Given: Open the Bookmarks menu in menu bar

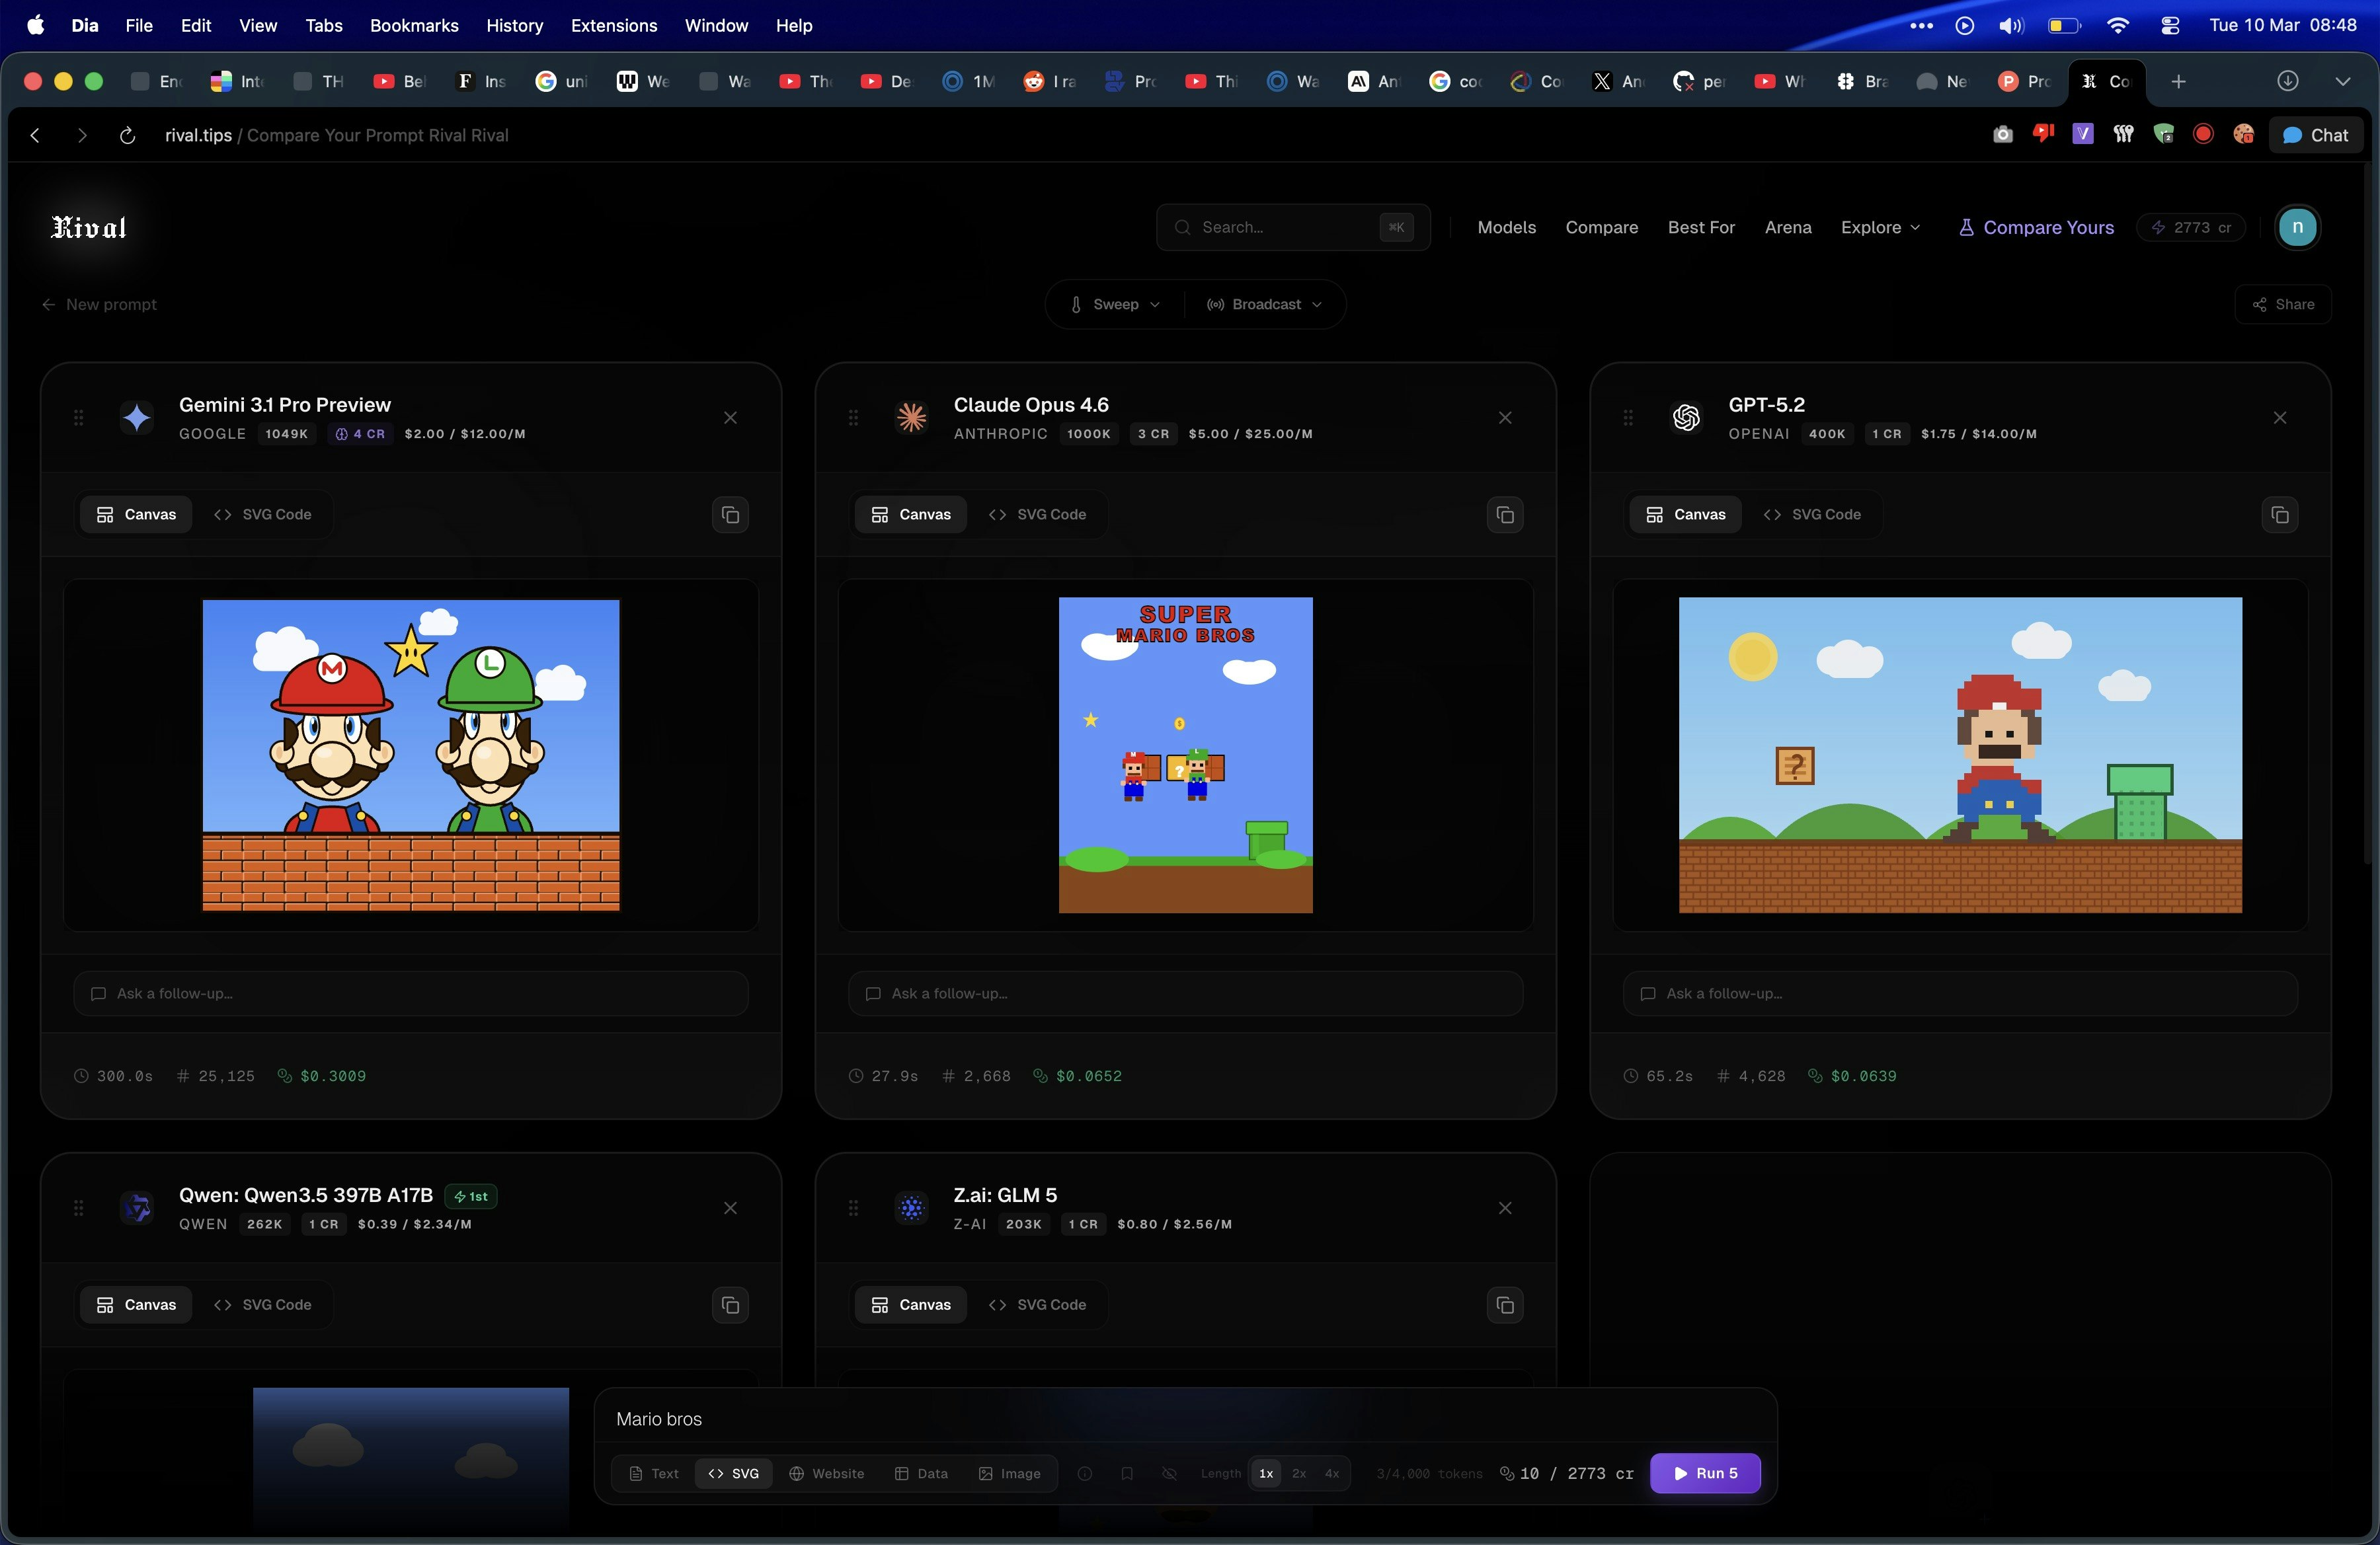Looking at the screenshot, I should [x=414, y=25].
